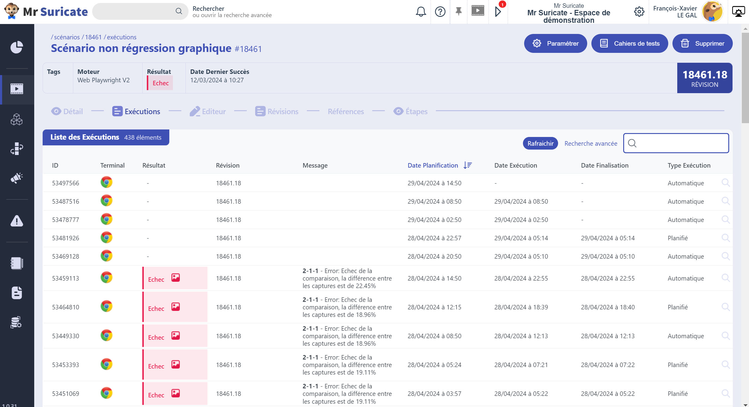
Task: Click the vertical page scrollbar
Action: (x=745, y=78)
